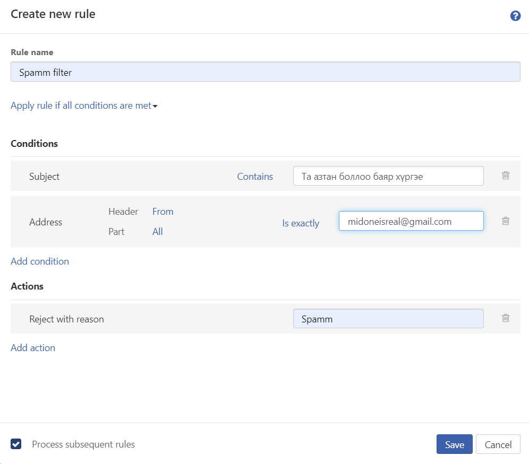
Task: Uncheck Process subsequent rules checkbox
Action: pos(16,444)
